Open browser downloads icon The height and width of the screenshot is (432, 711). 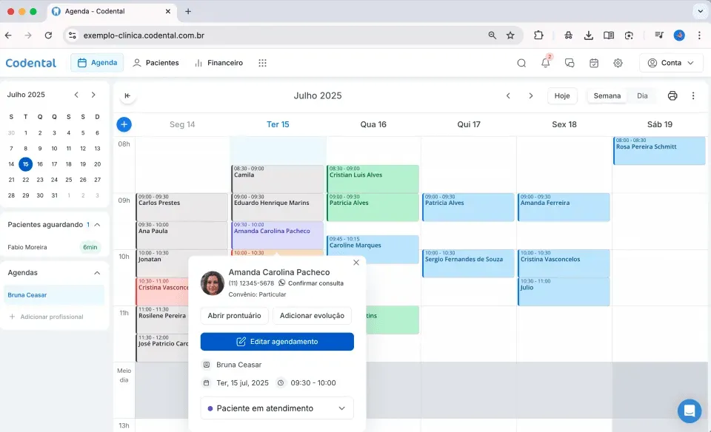point(589,36)
